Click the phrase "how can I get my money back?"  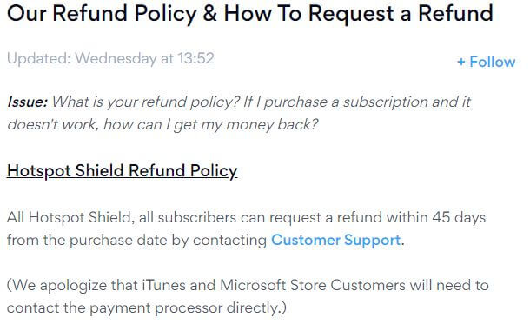coord(210,125)
